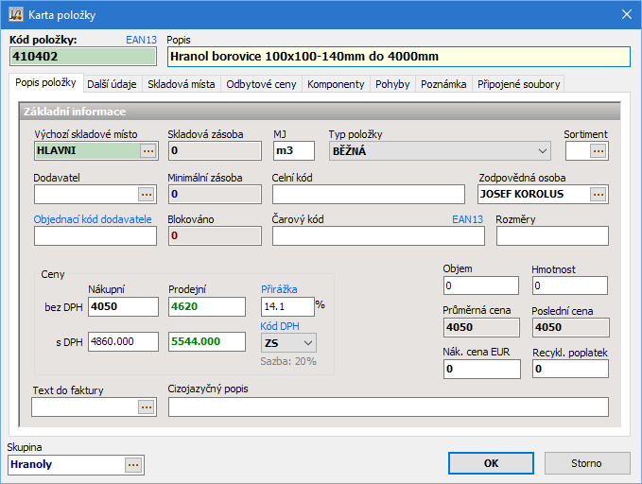Open Dodavatel lookup ellipsis button
This screenshot has width=642, height=484.
[x=147, y=194]
